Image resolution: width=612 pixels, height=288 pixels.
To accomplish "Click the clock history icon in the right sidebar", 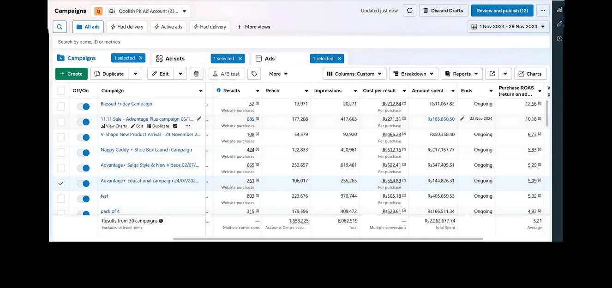I will (x=559, y=39).
